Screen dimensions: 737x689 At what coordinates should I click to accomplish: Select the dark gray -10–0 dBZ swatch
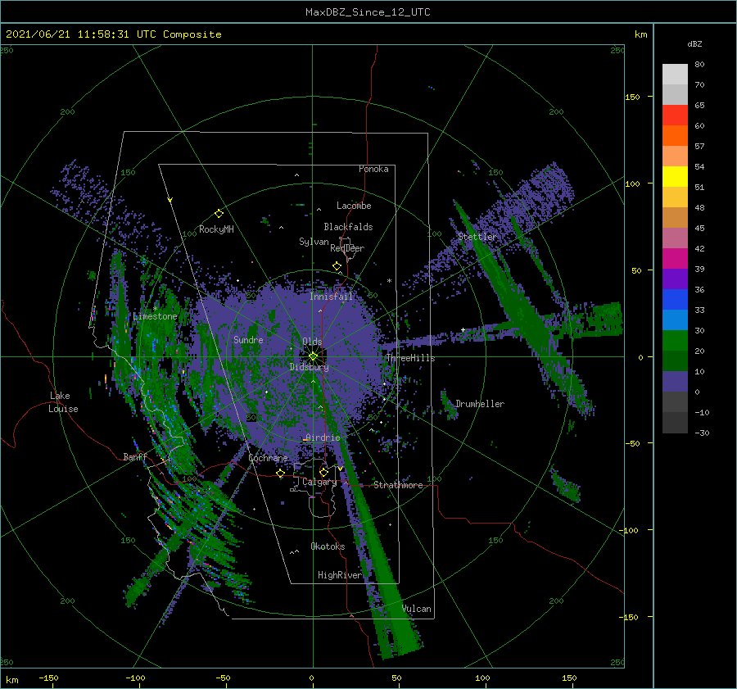pos(675,401)
